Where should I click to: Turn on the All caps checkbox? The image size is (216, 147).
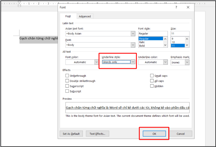[x=152, y=81]
